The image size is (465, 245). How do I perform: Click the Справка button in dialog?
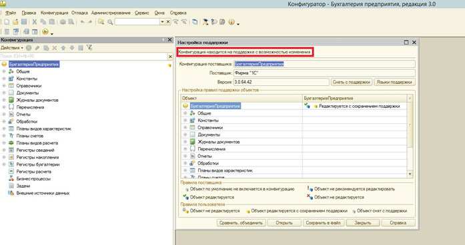click(x=398, y=223)
